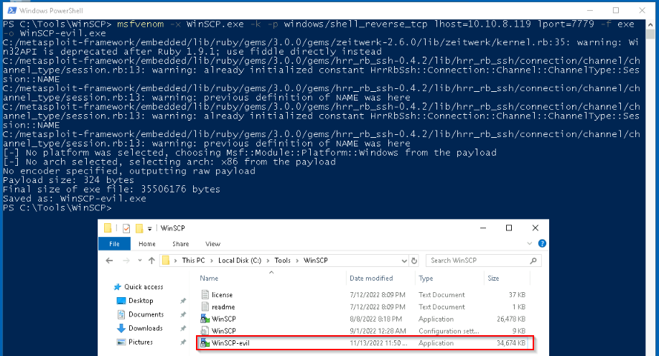This screenshot has height=356, width=659.
Task: Click the PowerShell vertical scrollbar thumb
Action: [650, 33]
